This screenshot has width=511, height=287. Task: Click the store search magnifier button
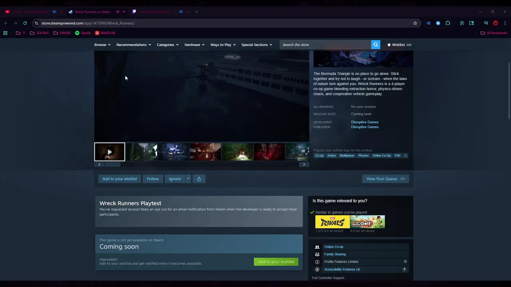[x=376, y=45]
